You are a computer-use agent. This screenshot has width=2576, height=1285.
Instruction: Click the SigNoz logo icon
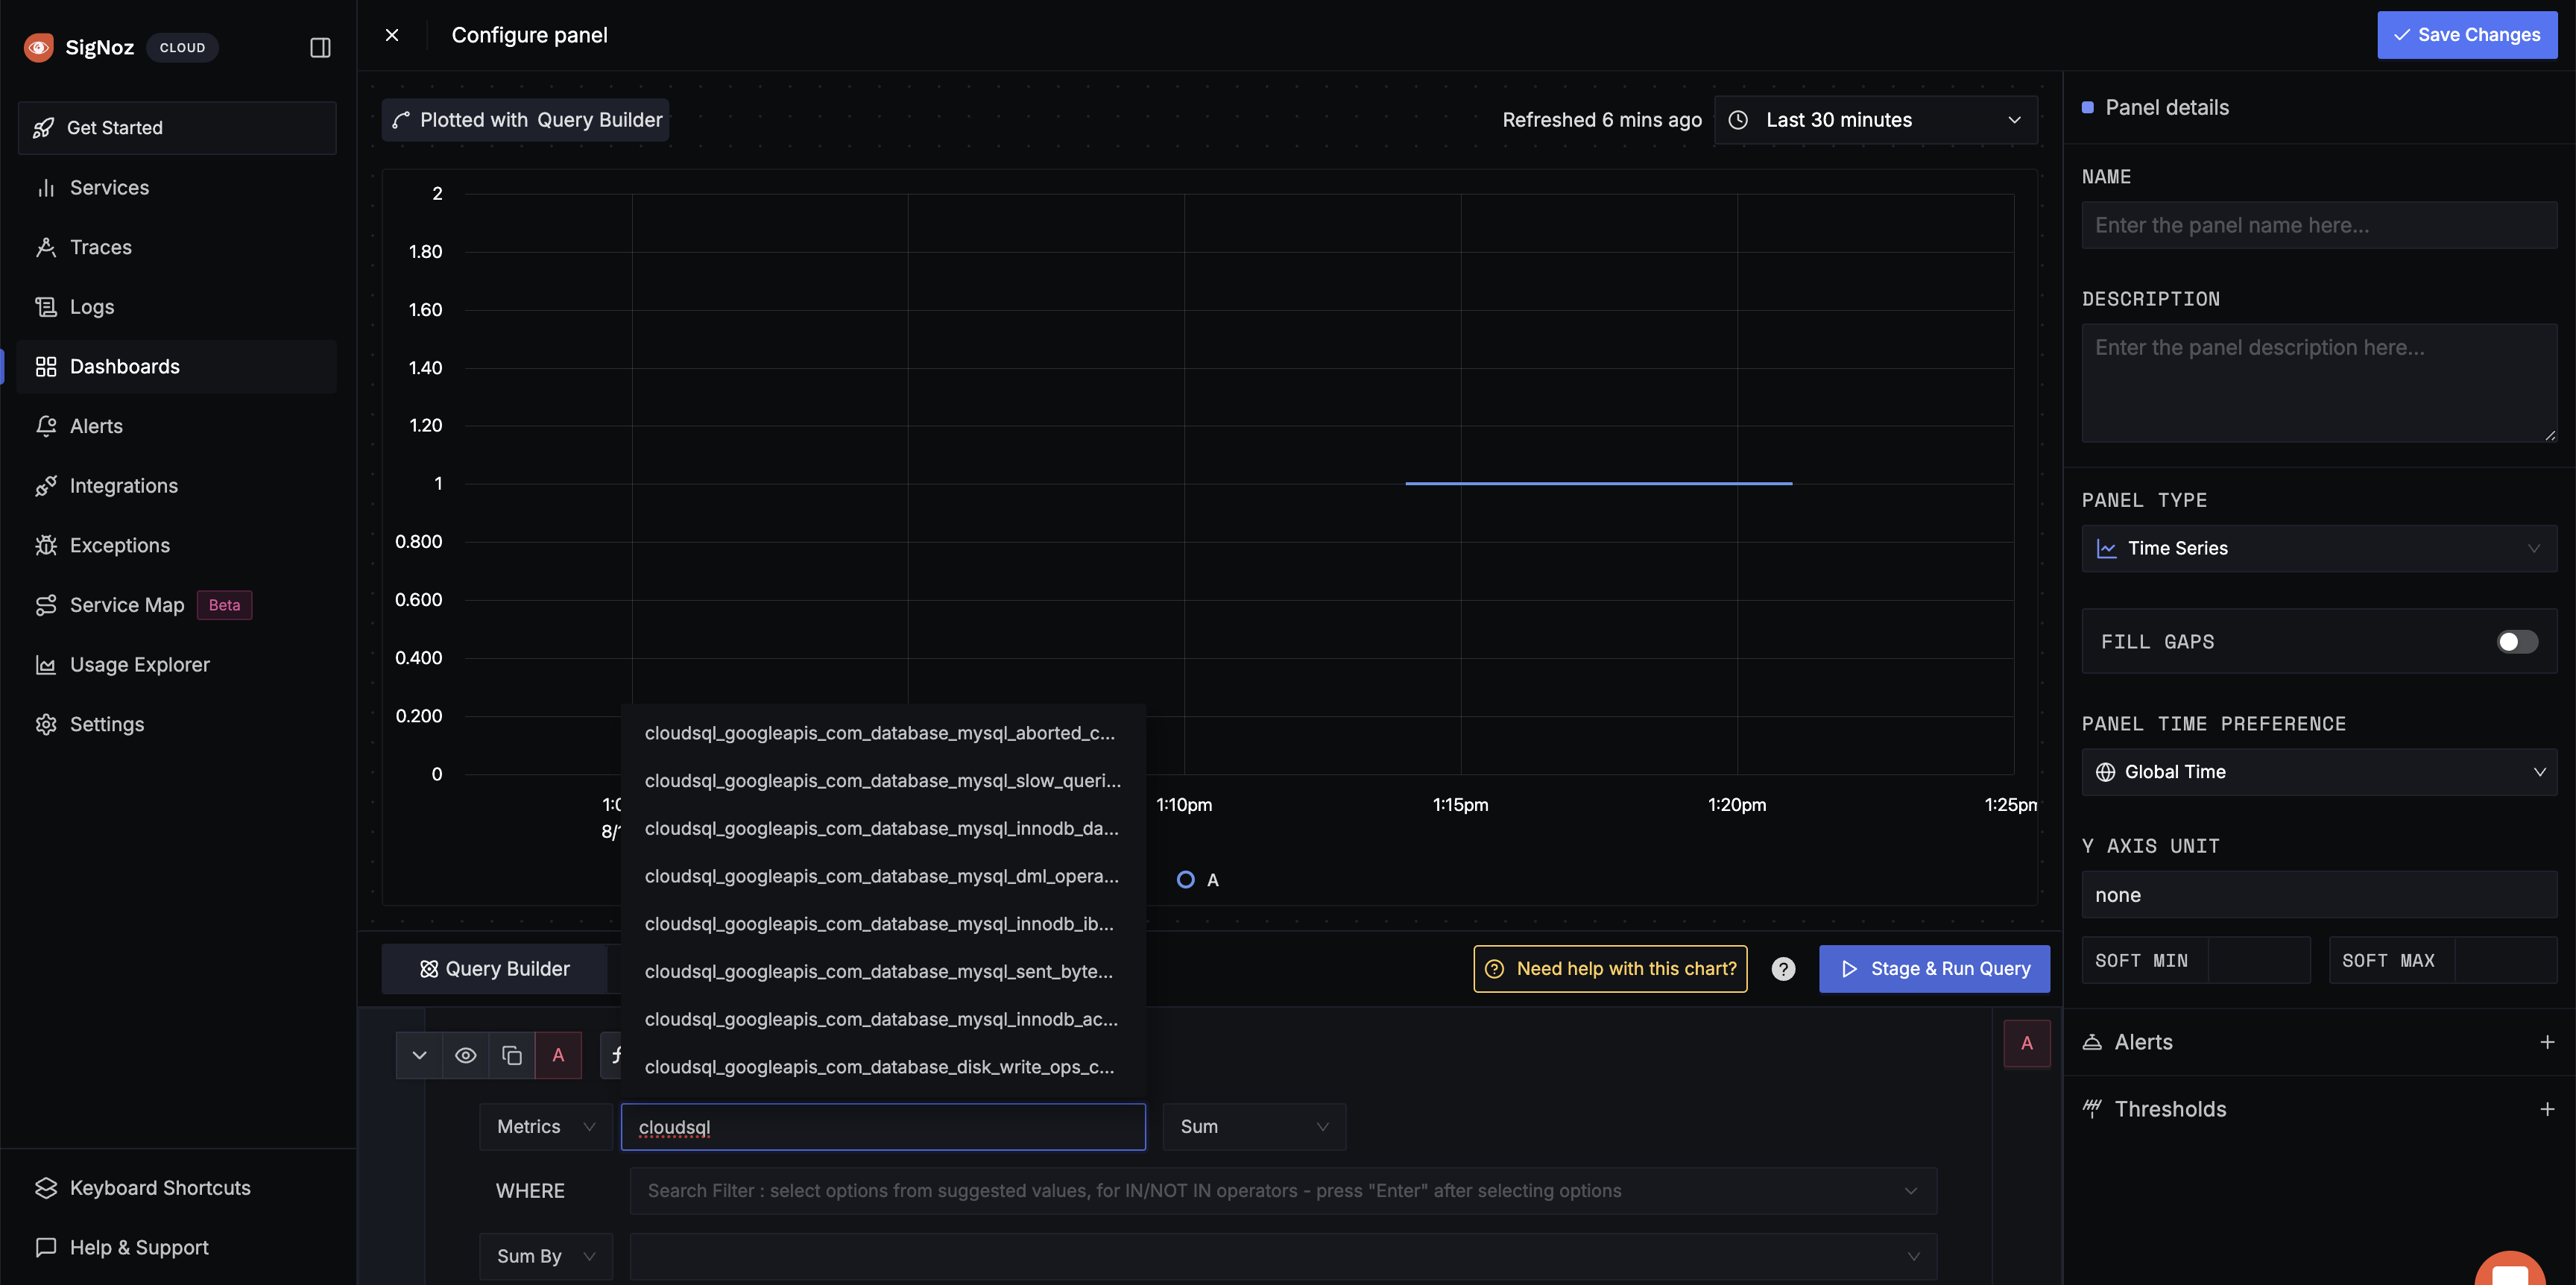click(x=39, y=47)
